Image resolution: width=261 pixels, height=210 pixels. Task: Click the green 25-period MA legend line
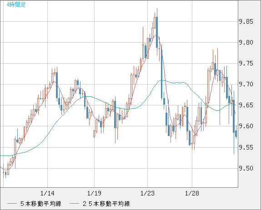tap(74, 204)
